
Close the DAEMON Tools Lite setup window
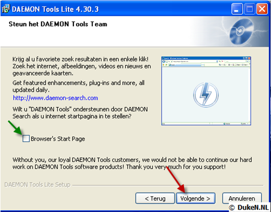[262, 9]
